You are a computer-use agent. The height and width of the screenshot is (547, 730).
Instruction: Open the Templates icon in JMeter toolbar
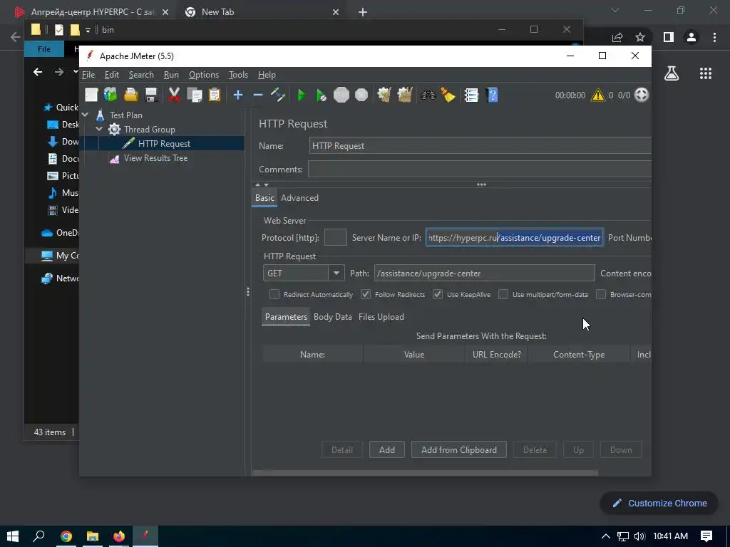click(110, 95)
